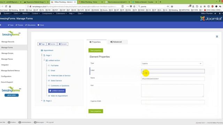Image resolution: width=223 pixels, height=125 pixels.
Task: Open Manage Records in sidebar
Action: pyautogui.click(x=8, y=42)
